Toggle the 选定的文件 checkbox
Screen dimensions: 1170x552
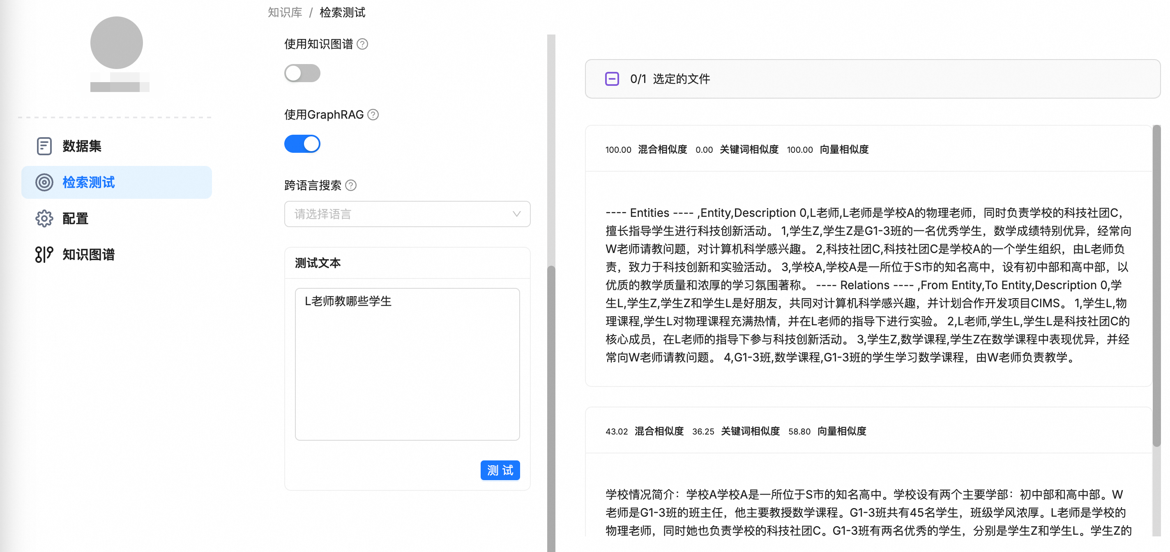click(x=612, y=79)
